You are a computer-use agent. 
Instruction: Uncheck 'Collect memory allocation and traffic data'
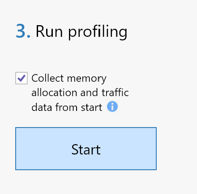tap(21, 78)
